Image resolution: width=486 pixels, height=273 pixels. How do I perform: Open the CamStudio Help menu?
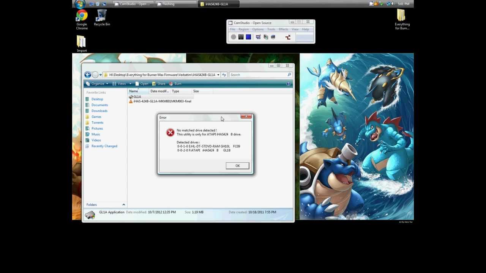click(x=306, y=29)
